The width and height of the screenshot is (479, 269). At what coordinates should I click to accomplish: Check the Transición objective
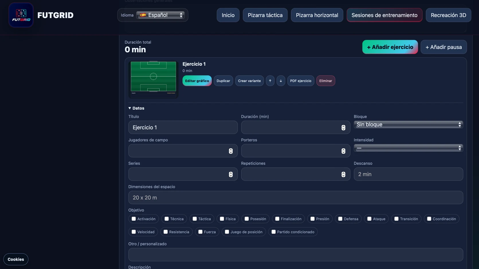pos(396,219)
